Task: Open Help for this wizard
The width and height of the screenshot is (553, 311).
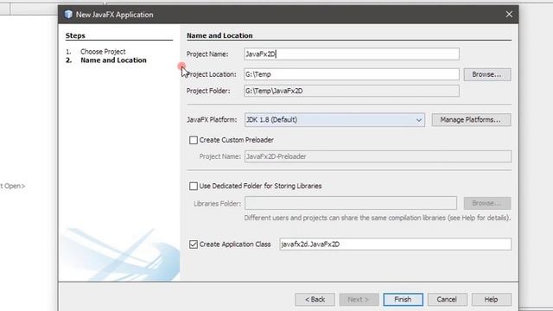Action: pyautogui.click(x=492, y=300)
